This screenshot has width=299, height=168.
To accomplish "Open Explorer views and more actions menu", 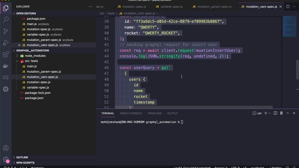I will point(90,7).
